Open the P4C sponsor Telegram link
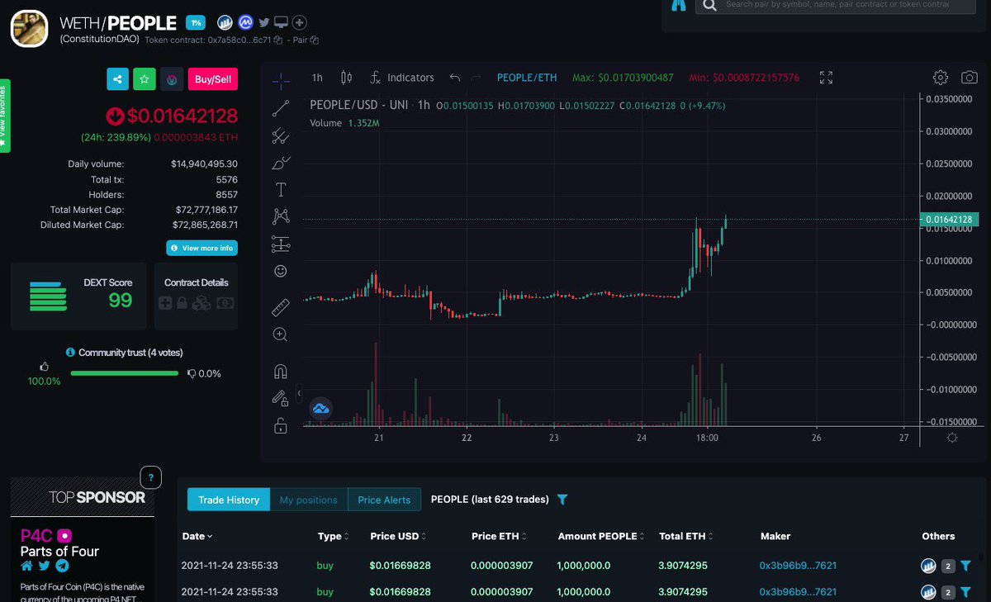 (x=62, y=566)
